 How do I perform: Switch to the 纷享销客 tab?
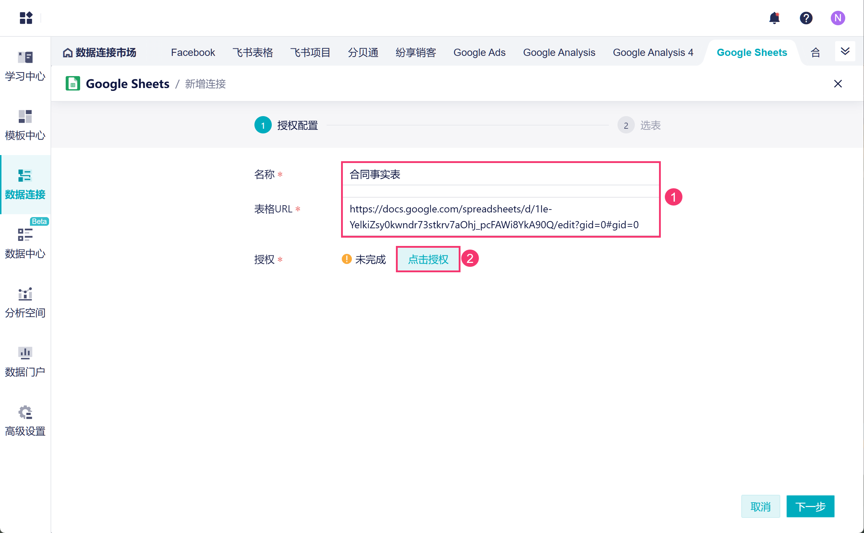pos(416,53)
